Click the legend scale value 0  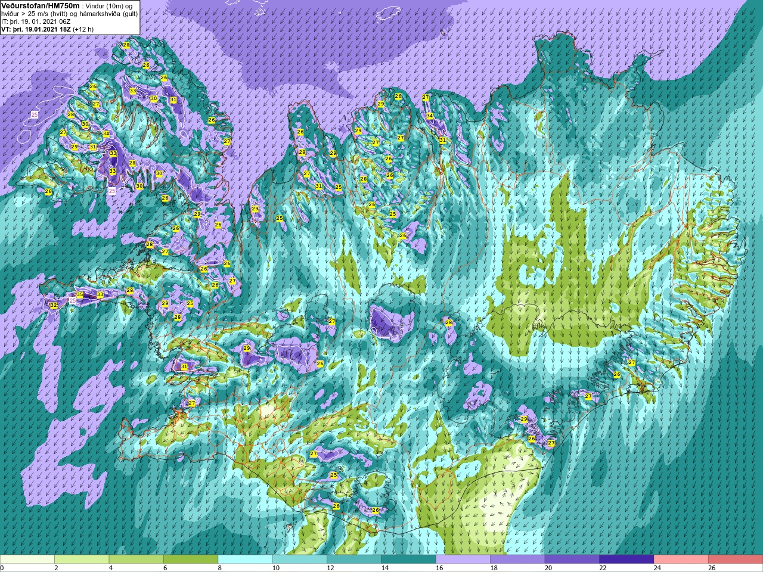tap(2, 568)
